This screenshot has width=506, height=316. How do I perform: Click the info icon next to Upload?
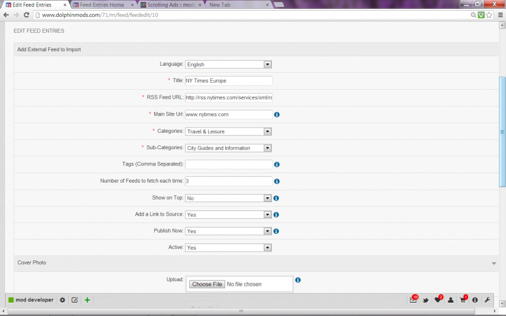tap(298, 280)
